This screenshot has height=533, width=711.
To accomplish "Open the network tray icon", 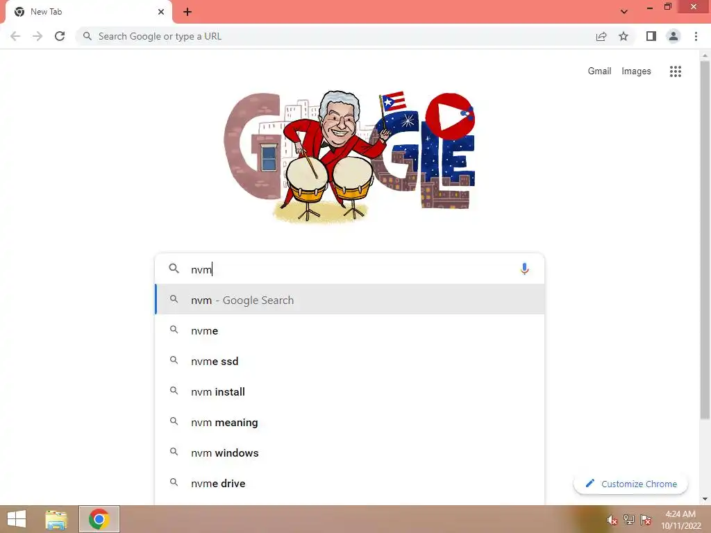I will click(x=629, y=520).
